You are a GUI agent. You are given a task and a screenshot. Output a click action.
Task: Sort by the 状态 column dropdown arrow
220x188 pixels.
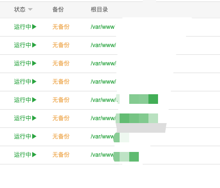coord(30,10)
